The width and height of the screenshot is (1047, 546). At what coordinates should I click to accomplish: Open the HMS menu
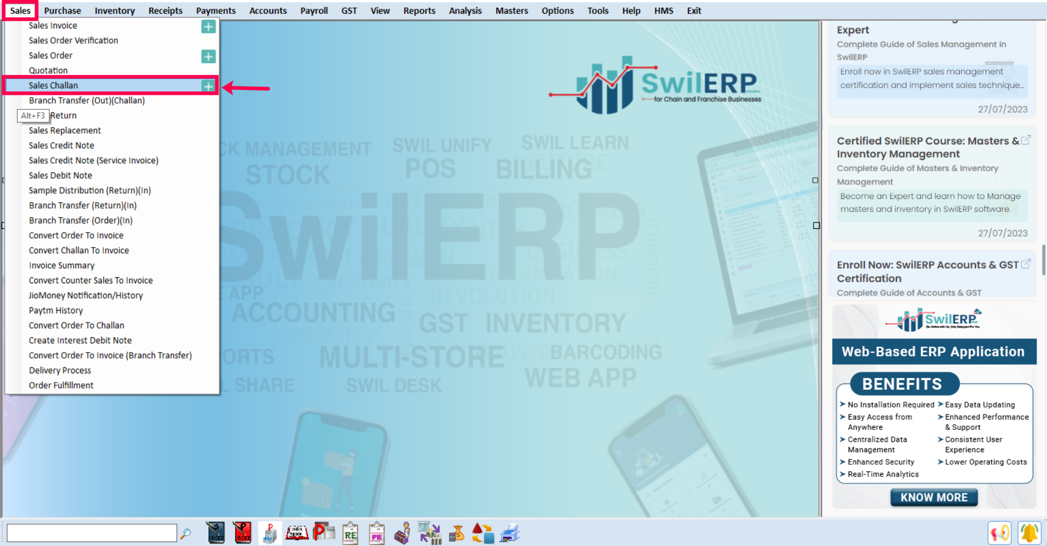(x=664, y=10)
